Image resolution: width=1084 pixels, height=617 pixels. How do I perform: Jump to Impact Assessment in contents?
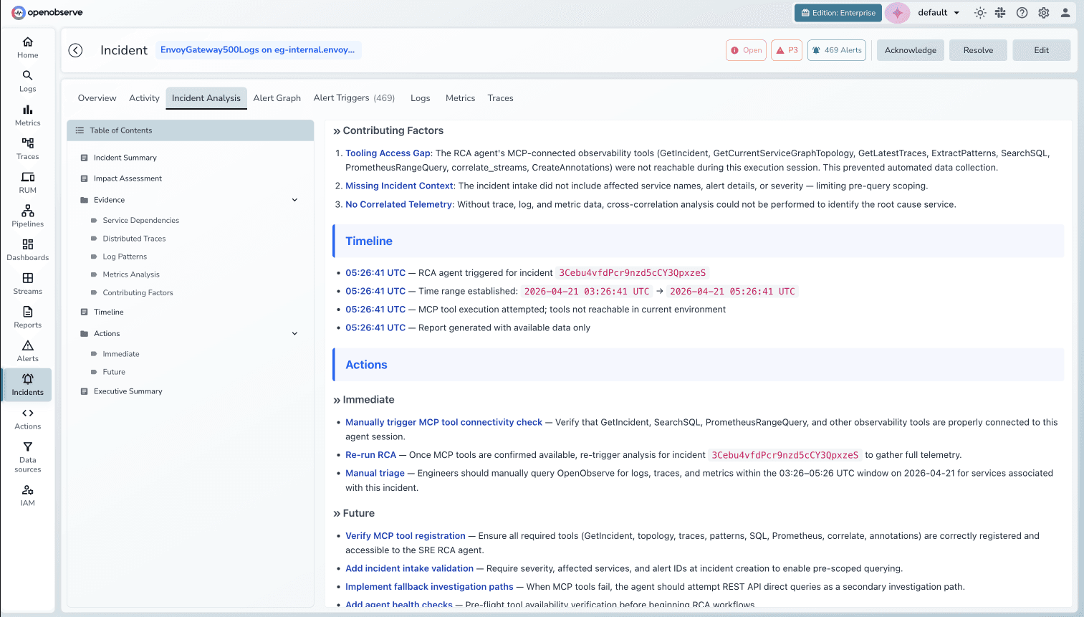(128, 178)
